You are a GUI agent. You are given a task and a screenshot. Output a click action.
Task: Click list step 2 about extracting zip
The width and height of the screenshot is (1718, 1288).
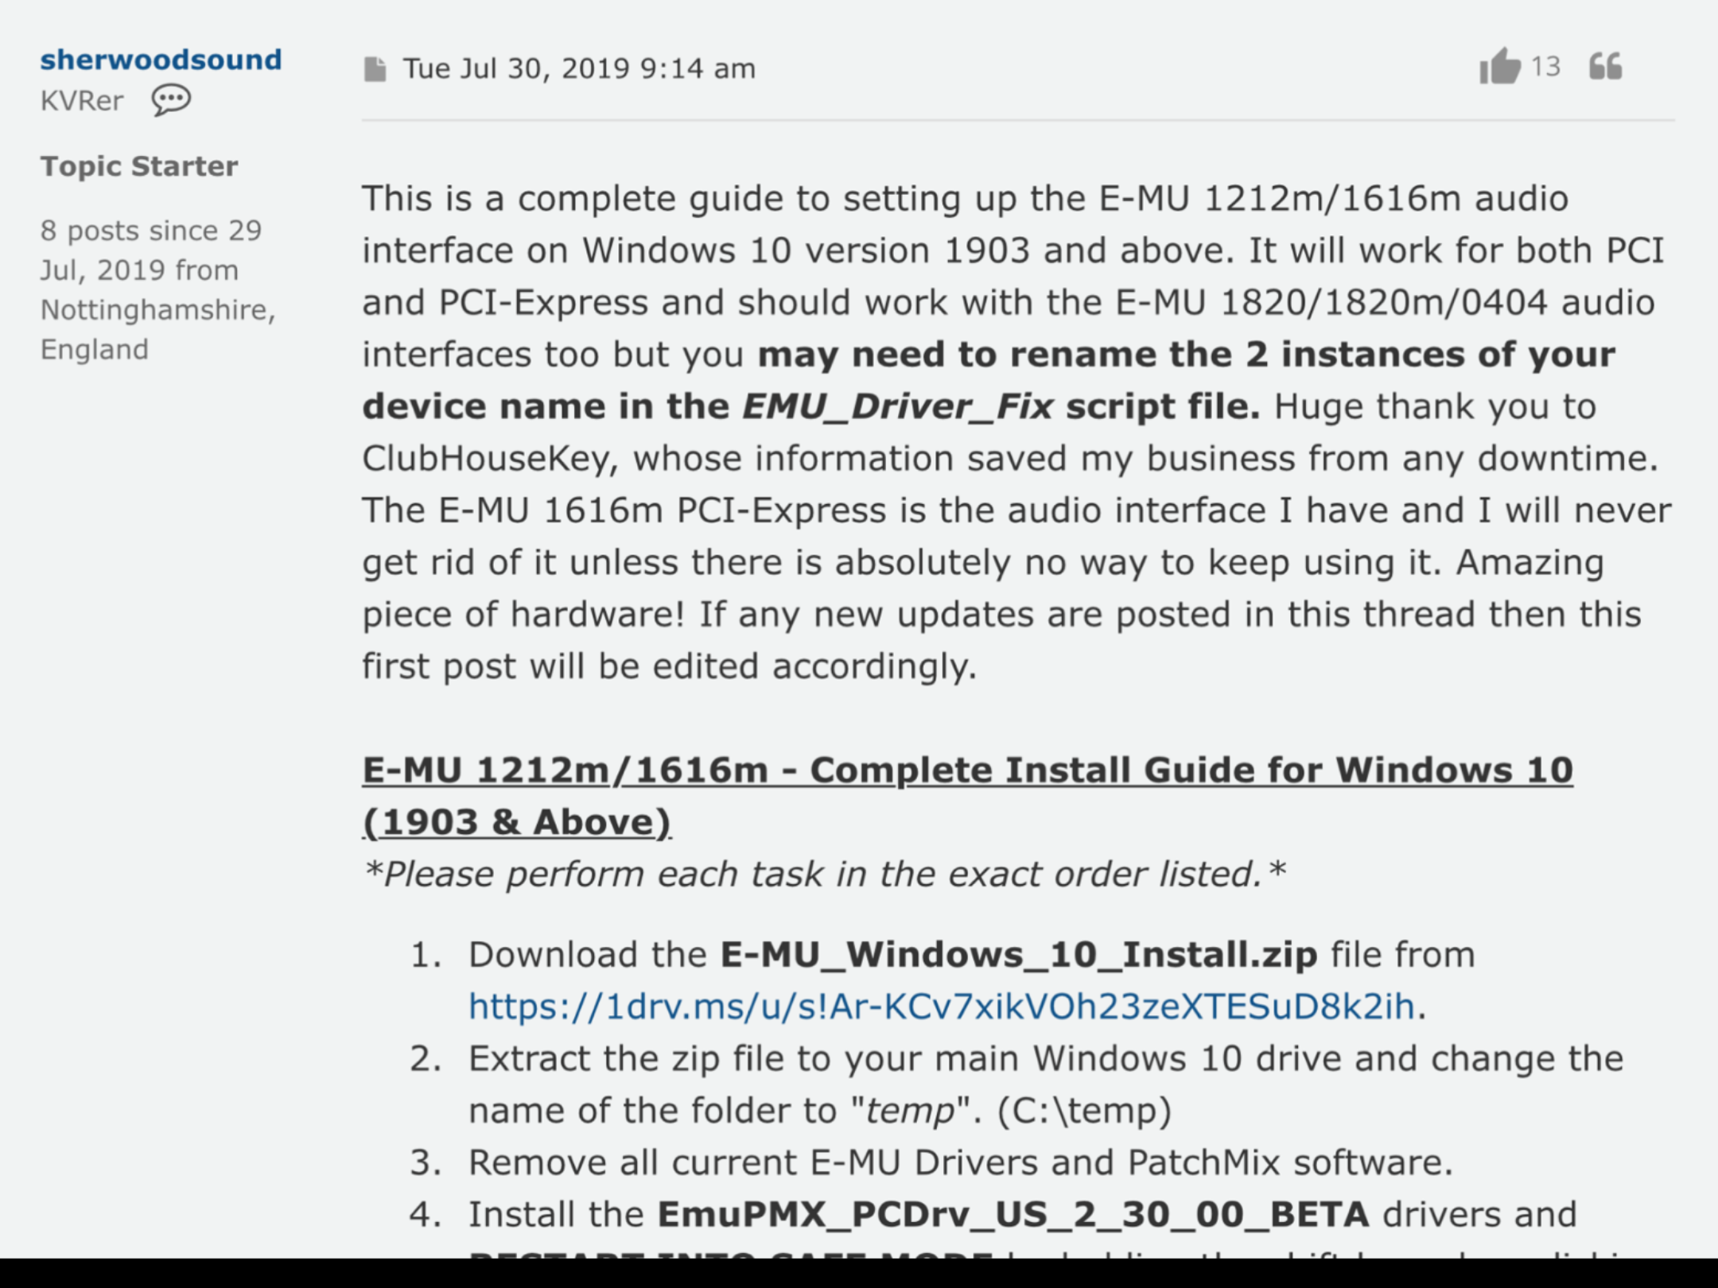click(x=1016, y=1084)
